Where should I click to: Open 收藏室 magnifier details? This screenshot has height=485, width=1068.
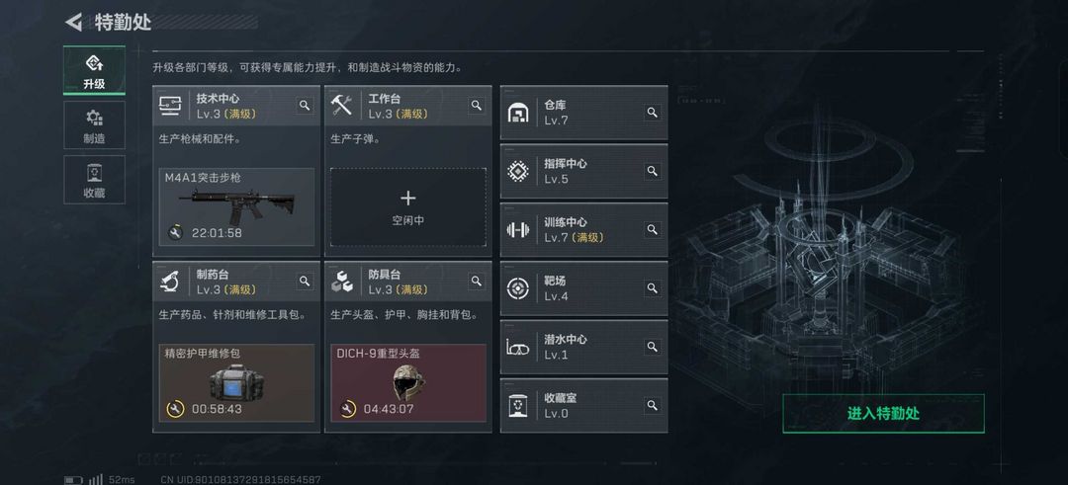tap(652, 405)
